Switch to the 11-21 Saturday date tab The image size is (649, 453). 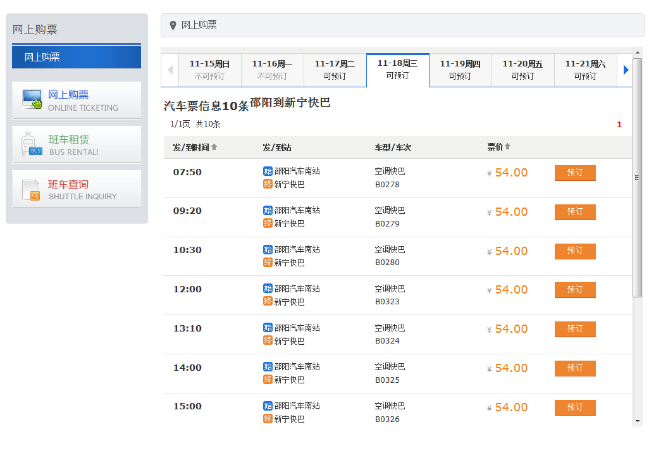585,70
